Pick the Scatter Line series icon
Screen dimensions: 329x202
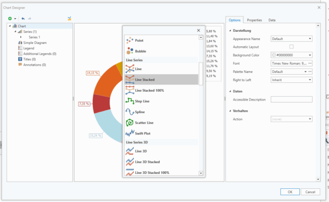tap(129, 122)
